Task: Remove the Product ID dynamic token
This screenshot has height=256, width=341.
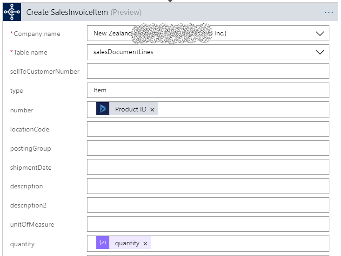Action: click(x=153, y=110)
